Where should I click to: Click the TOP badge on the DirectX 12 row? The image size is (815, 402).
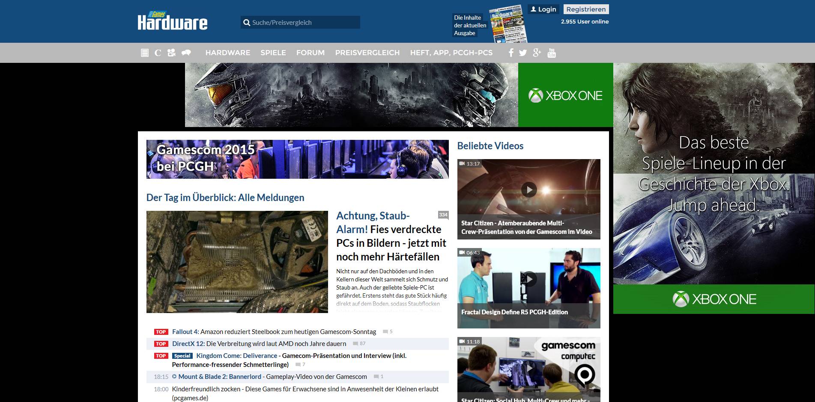pos(161,344)
